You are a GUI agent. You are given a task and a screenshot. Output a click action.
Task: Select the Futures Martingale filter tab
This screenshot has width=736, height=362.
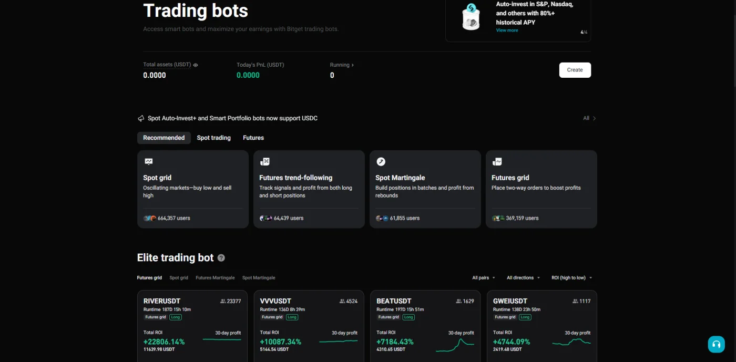pos(215,278)
